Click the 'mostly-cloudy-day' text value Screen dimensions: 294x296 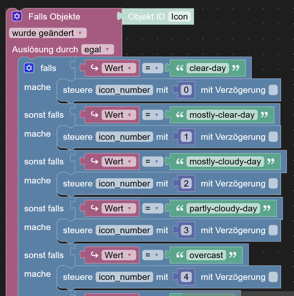point(225,162)
